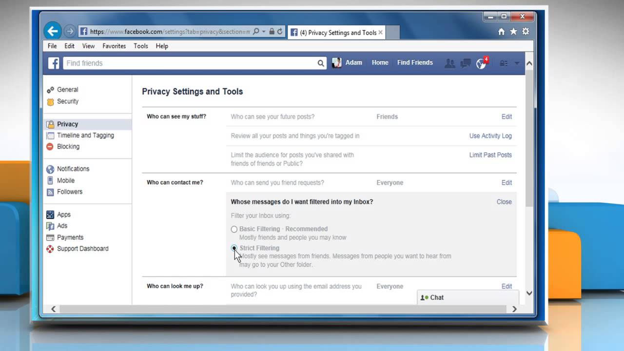Go to Facebook Home link

[380, 62]
